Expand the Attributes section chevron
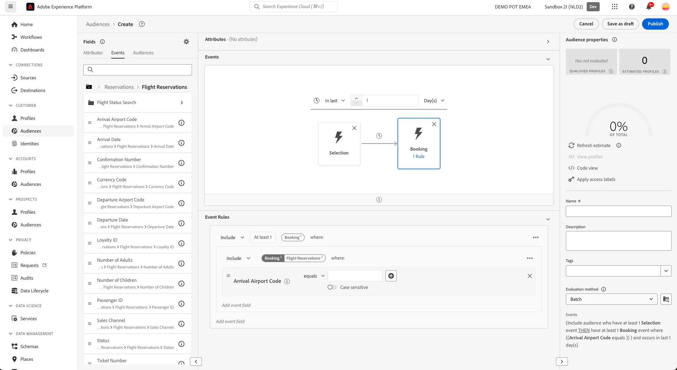The width and height of the screenshot is (677, 370). click(548, 42)
